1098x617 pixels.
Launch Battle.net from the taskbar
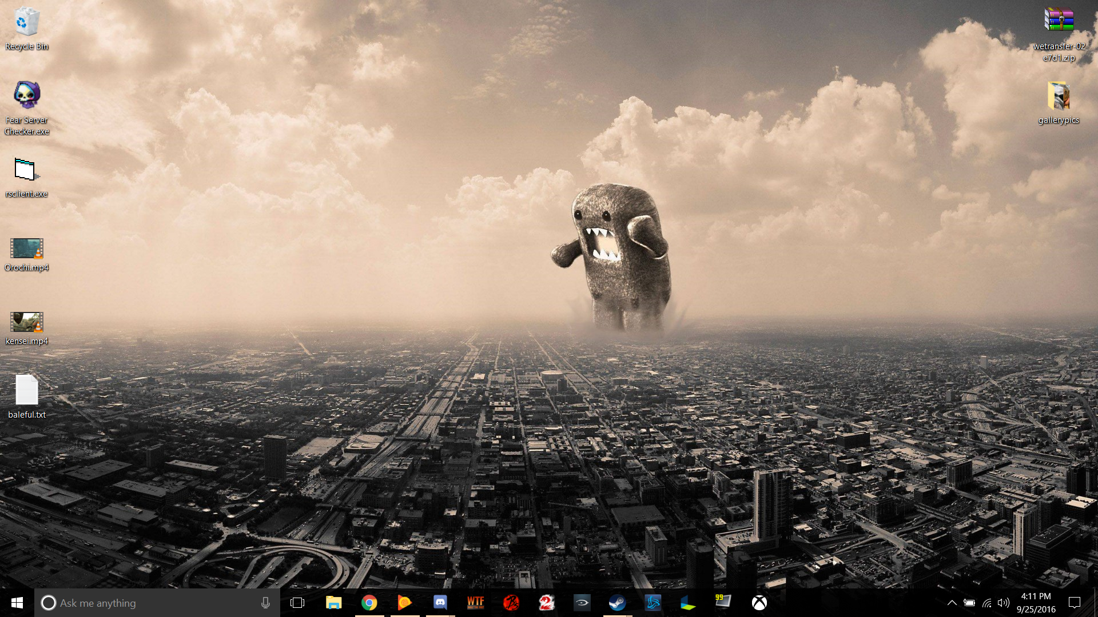pyautogui.click(x=653, y=603)
